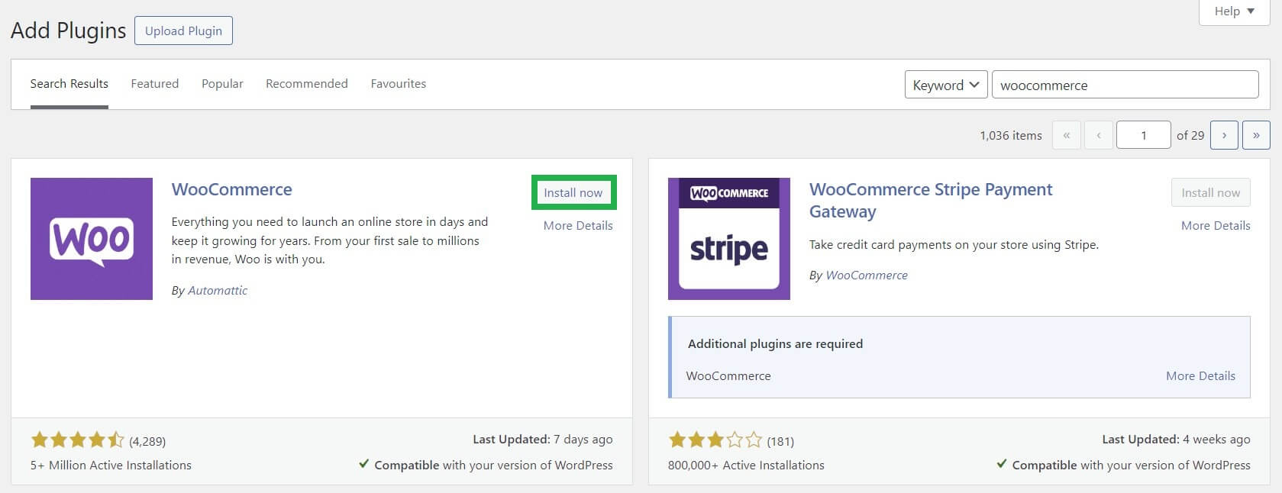The height and width of the screenshot is (493, 1282).
Task: Focus the plugin search field with woocommerce
Action: coord(1125,85)
